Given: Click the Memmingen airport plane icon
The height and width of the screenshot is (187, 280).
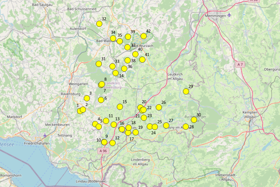Looking at the screenshot, I should (x=230, y=15).
